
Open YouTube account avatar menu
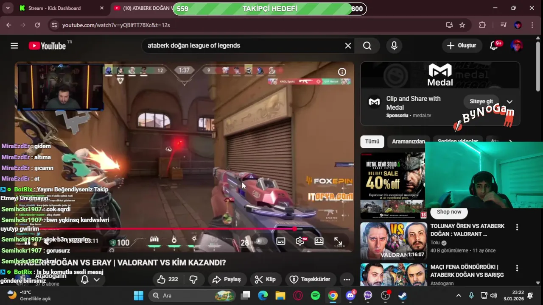[x=516, y=46]
